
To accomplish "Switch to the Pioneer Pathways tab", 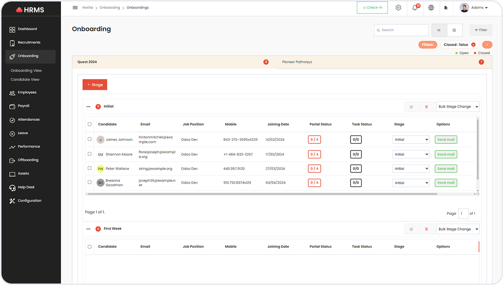I will (297, 62).
